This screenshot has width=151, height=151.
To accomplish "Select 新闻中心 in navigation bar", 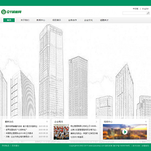I will click(41, 20).
